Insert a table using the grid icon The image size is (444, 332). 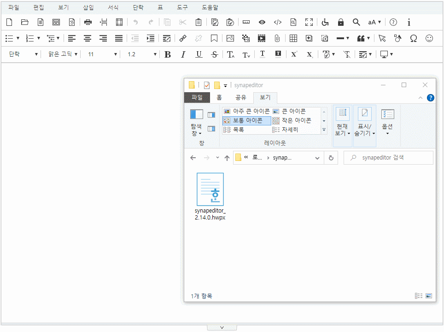[x=293, y=38]
